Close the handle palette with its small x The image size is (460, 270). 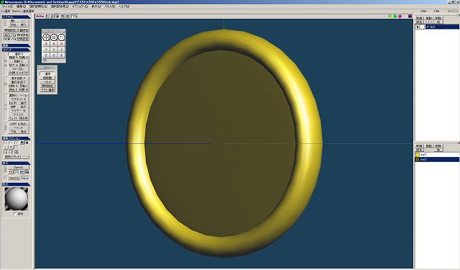64,31
